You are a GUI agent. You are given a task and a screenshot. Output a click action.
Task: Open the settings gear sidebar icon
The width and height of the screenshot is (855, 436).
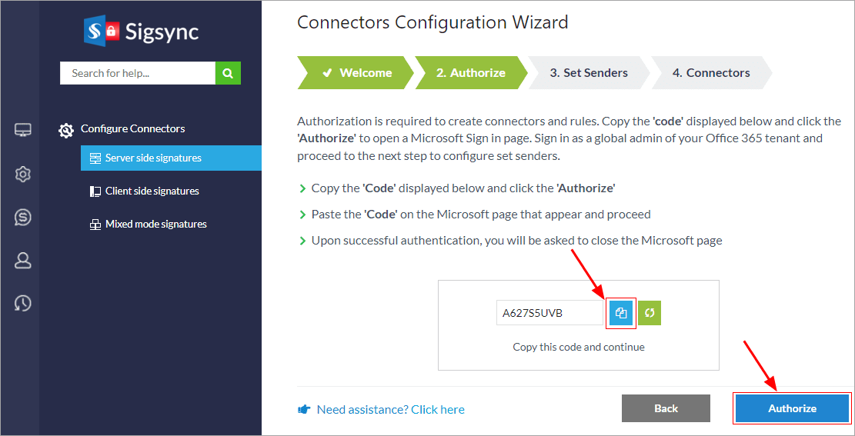(23, 175)
